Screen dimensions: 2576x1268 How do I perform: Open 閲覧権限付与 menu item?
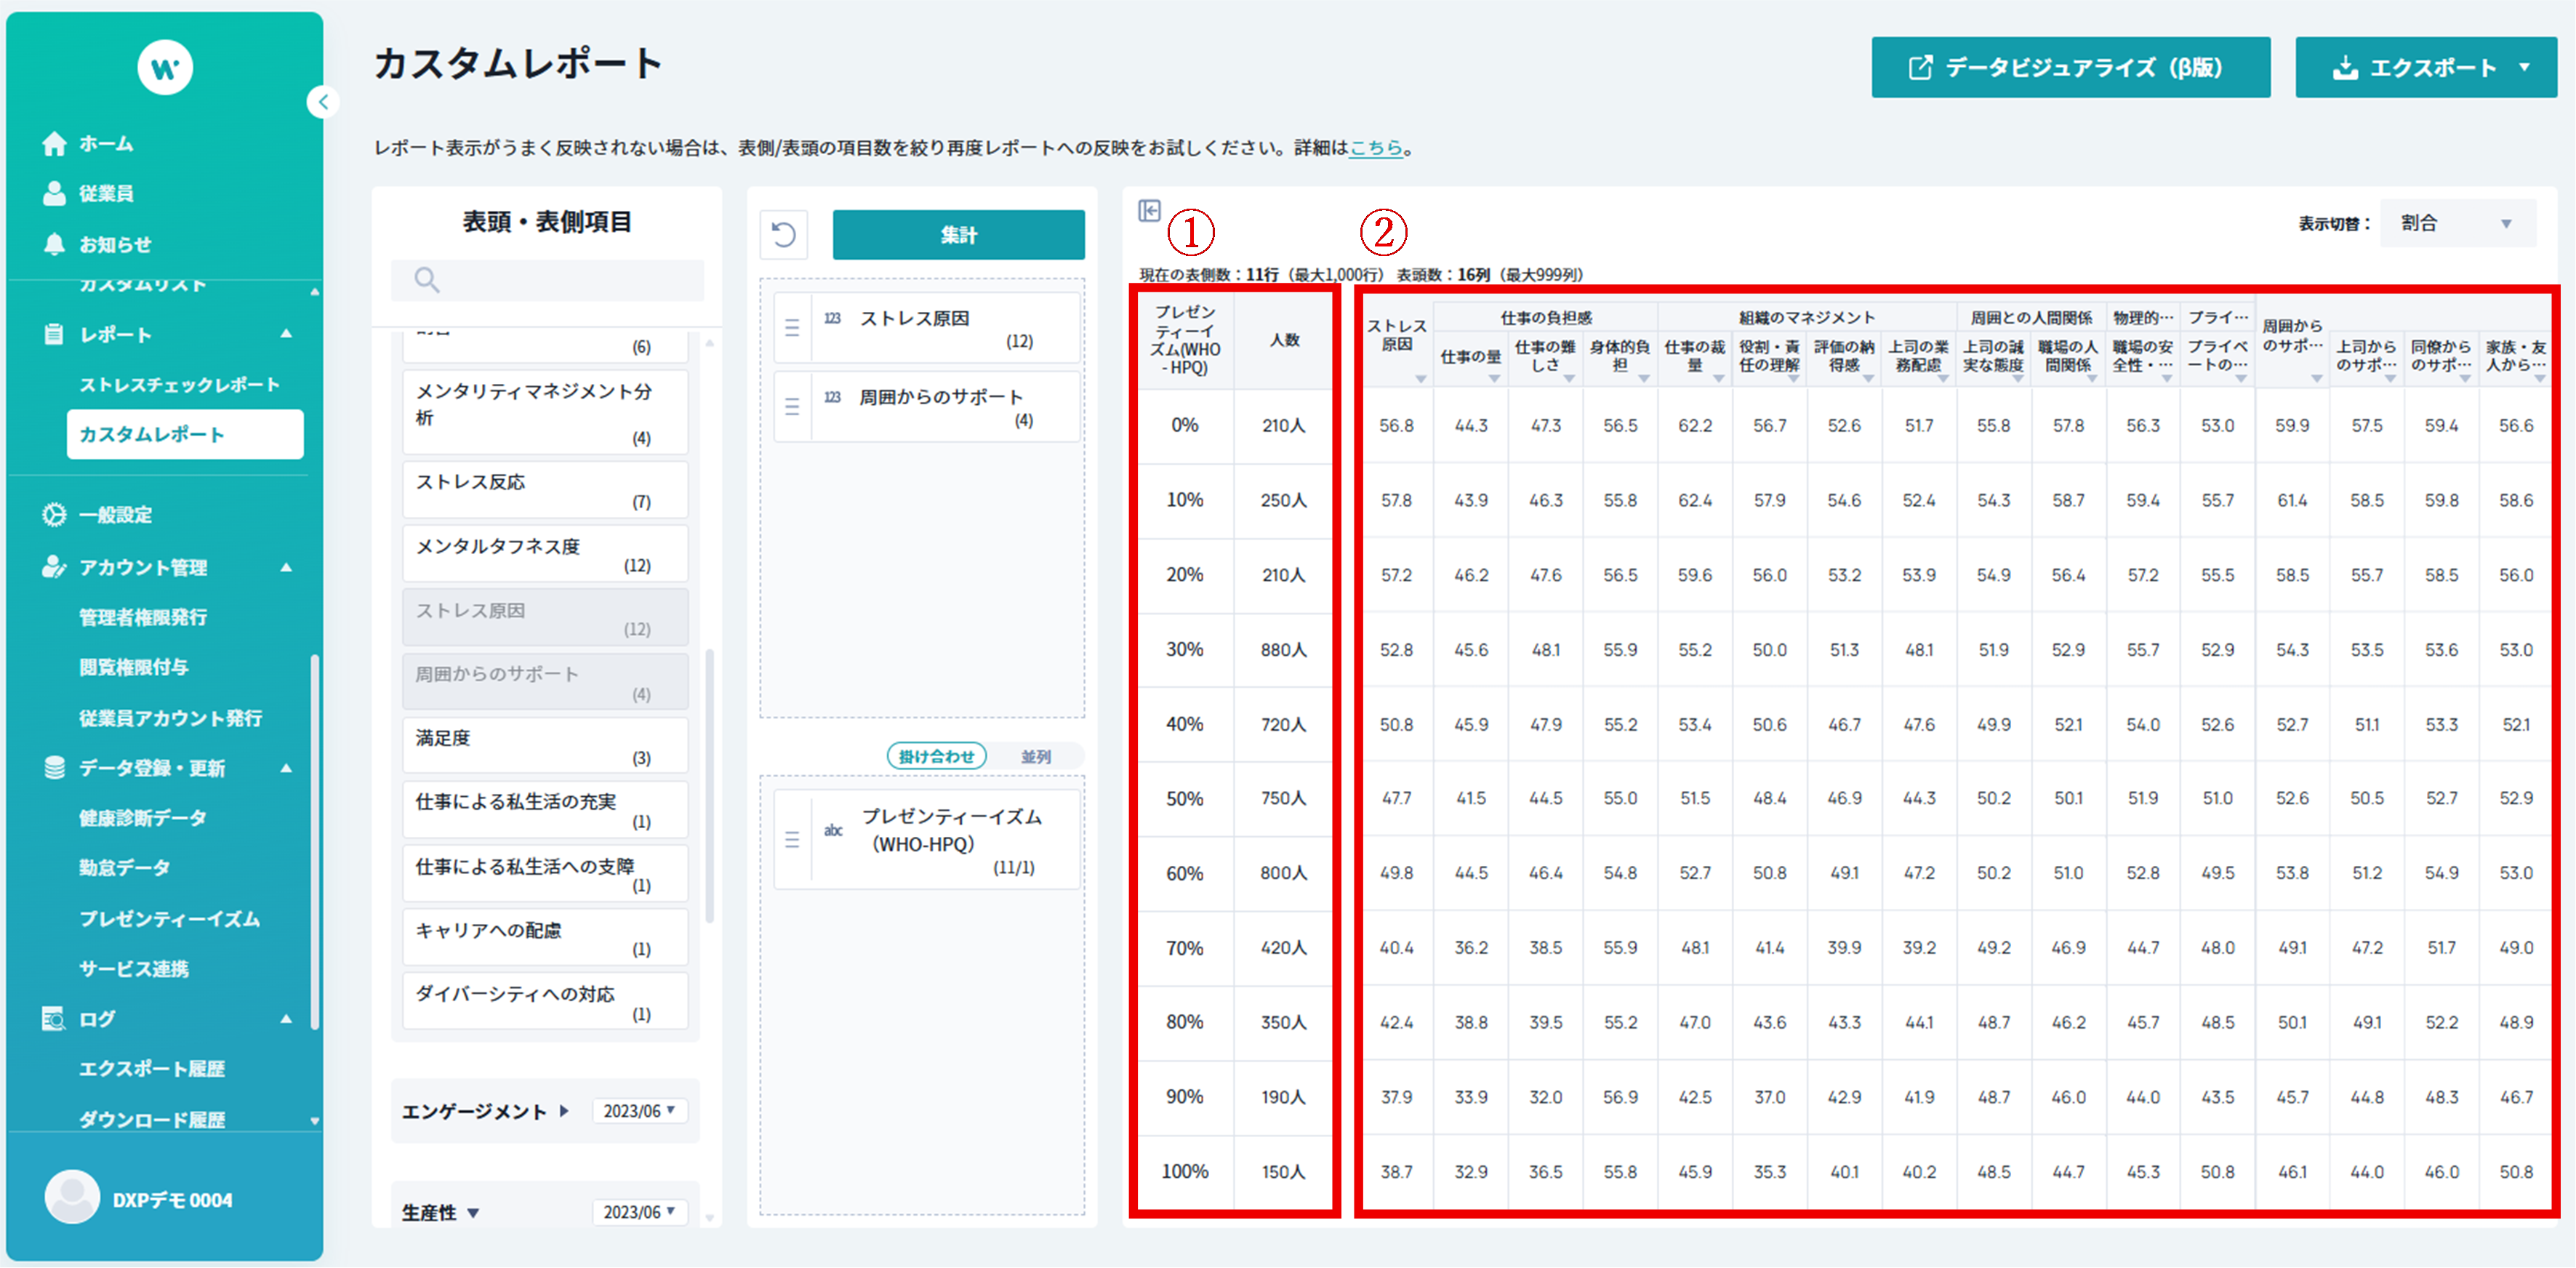click(x=134, y=667)
